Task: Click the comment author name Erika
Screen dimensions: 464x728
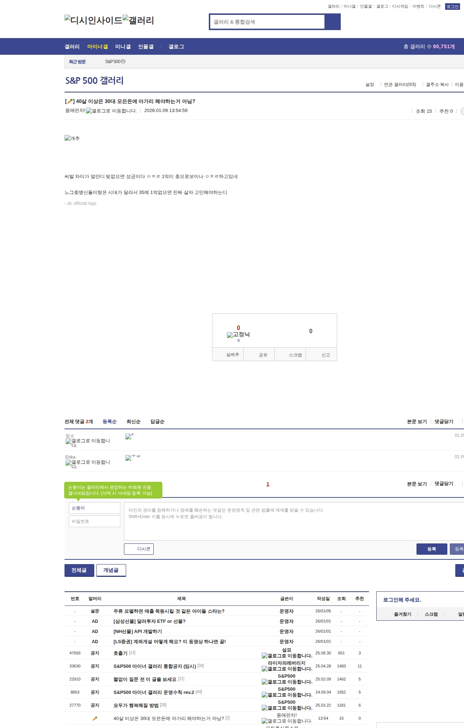Action: pyautogui.click(x=70, y=457)
